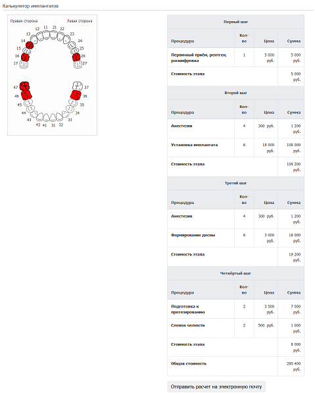The image size is (315, 395).
Task: Click 'Отправить расчет на электронную почту' button
Action: tap(216, 386)
